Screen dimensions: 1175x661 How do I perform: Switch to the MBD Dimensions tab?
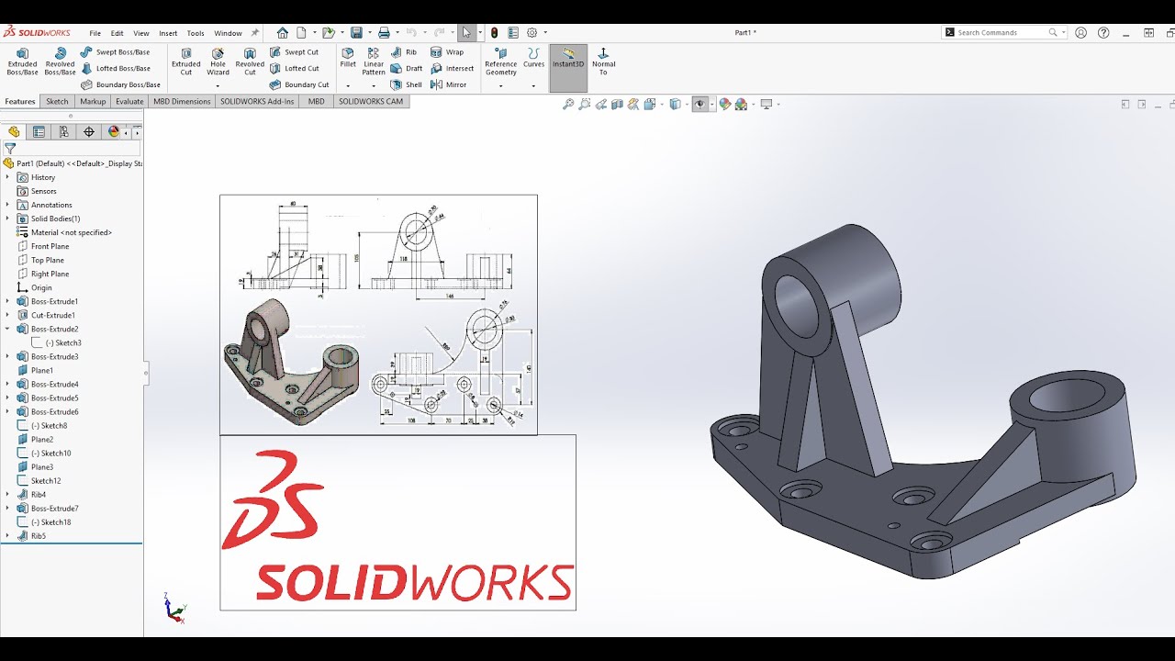click(x=182, y=101)
